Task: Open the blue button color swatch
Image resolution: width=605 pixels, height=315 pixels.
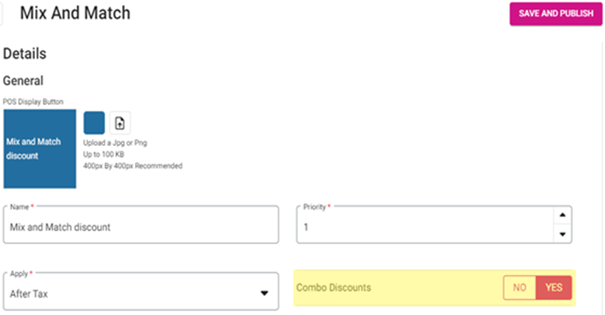Action: coord(94,123)
